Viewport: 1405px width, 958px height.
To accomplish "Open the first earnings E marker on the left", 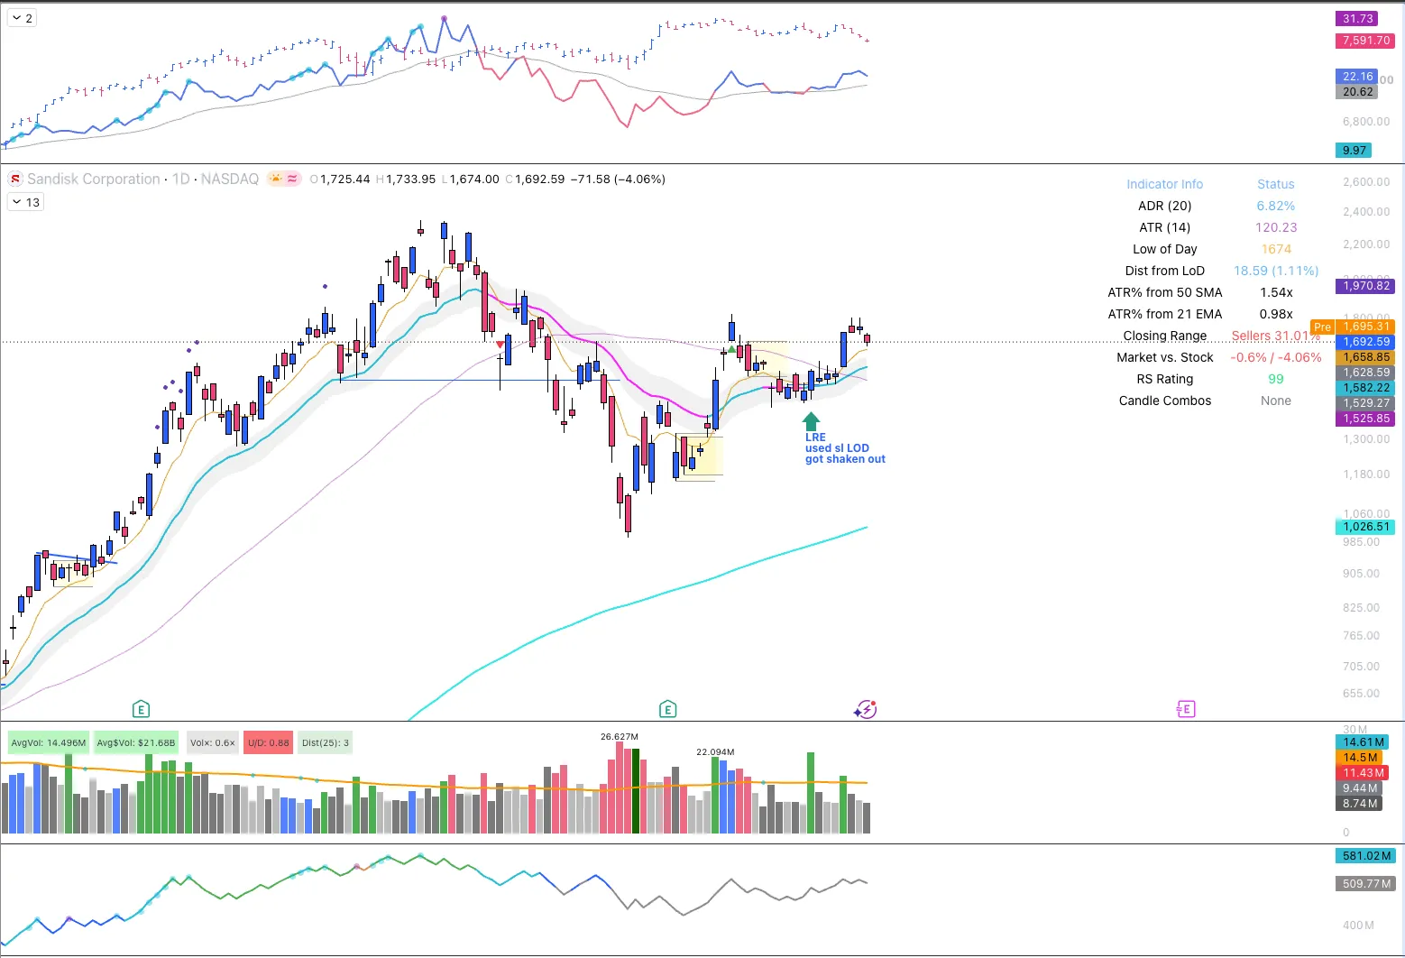I will 140,709.
